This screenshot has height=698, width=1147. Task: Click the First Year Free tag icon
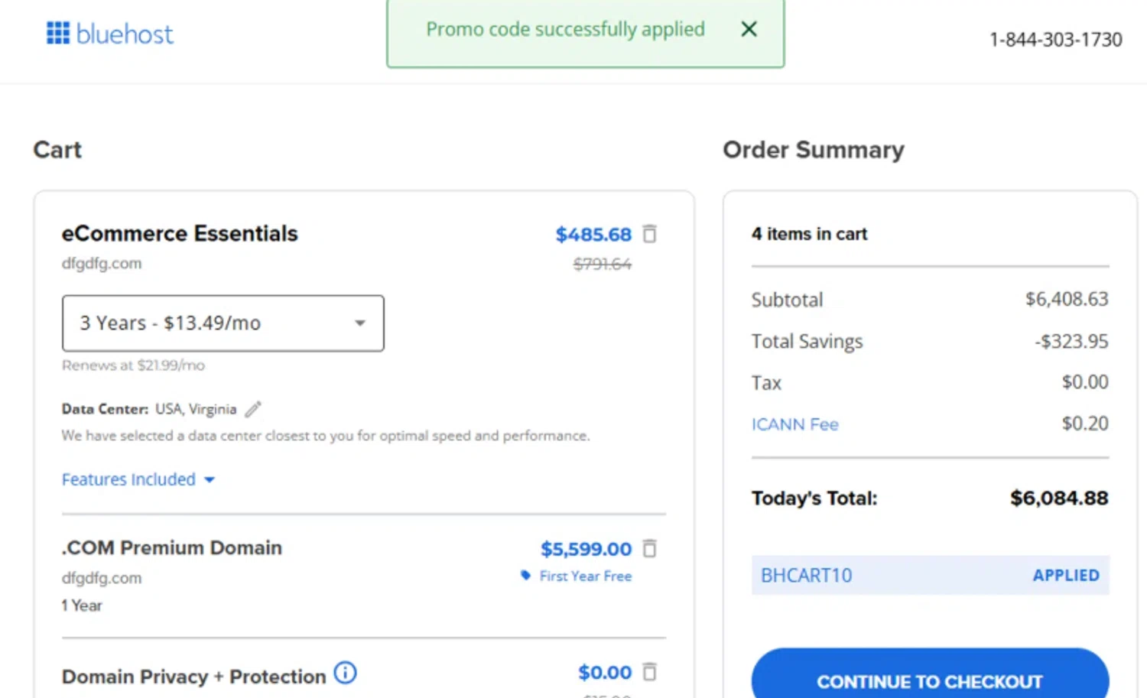tap(525, 576)
